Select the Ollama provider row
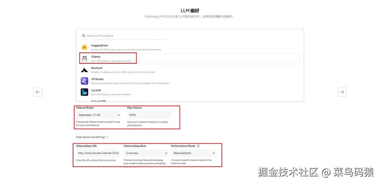This screenshot has width=380, height=184. [190, 58]
